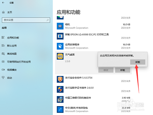The width and height of the screenshot is (153, 115).
Task: Confirm 卸载 in the popup dialog
Action: click(138, 62)
